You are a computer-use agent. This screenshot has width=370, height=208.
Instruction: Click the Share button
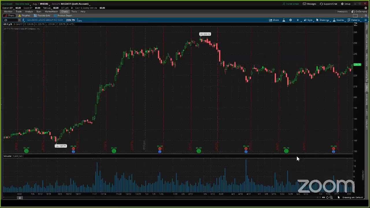[274, 20]
